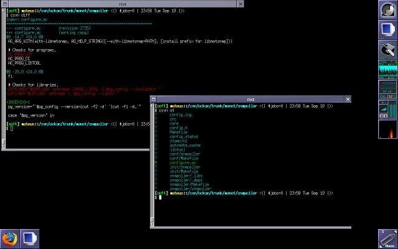Image resolution: width=398 pixels, height=249 pixels.
Task: Click the standalone Makefile entry
Action: point(178,132)
